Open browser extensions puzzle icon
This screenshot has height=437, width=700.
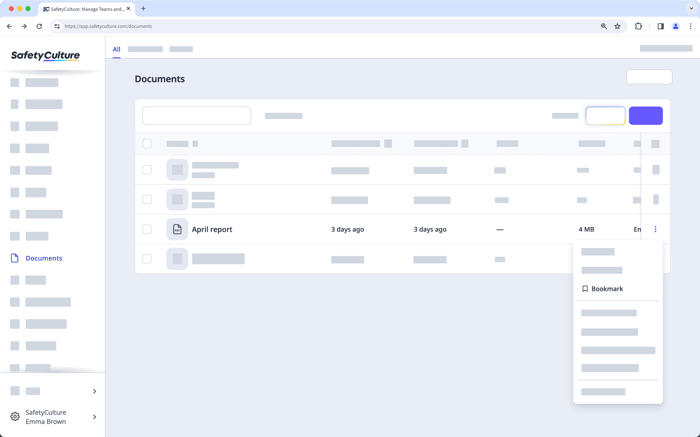(x=638, y=26)
